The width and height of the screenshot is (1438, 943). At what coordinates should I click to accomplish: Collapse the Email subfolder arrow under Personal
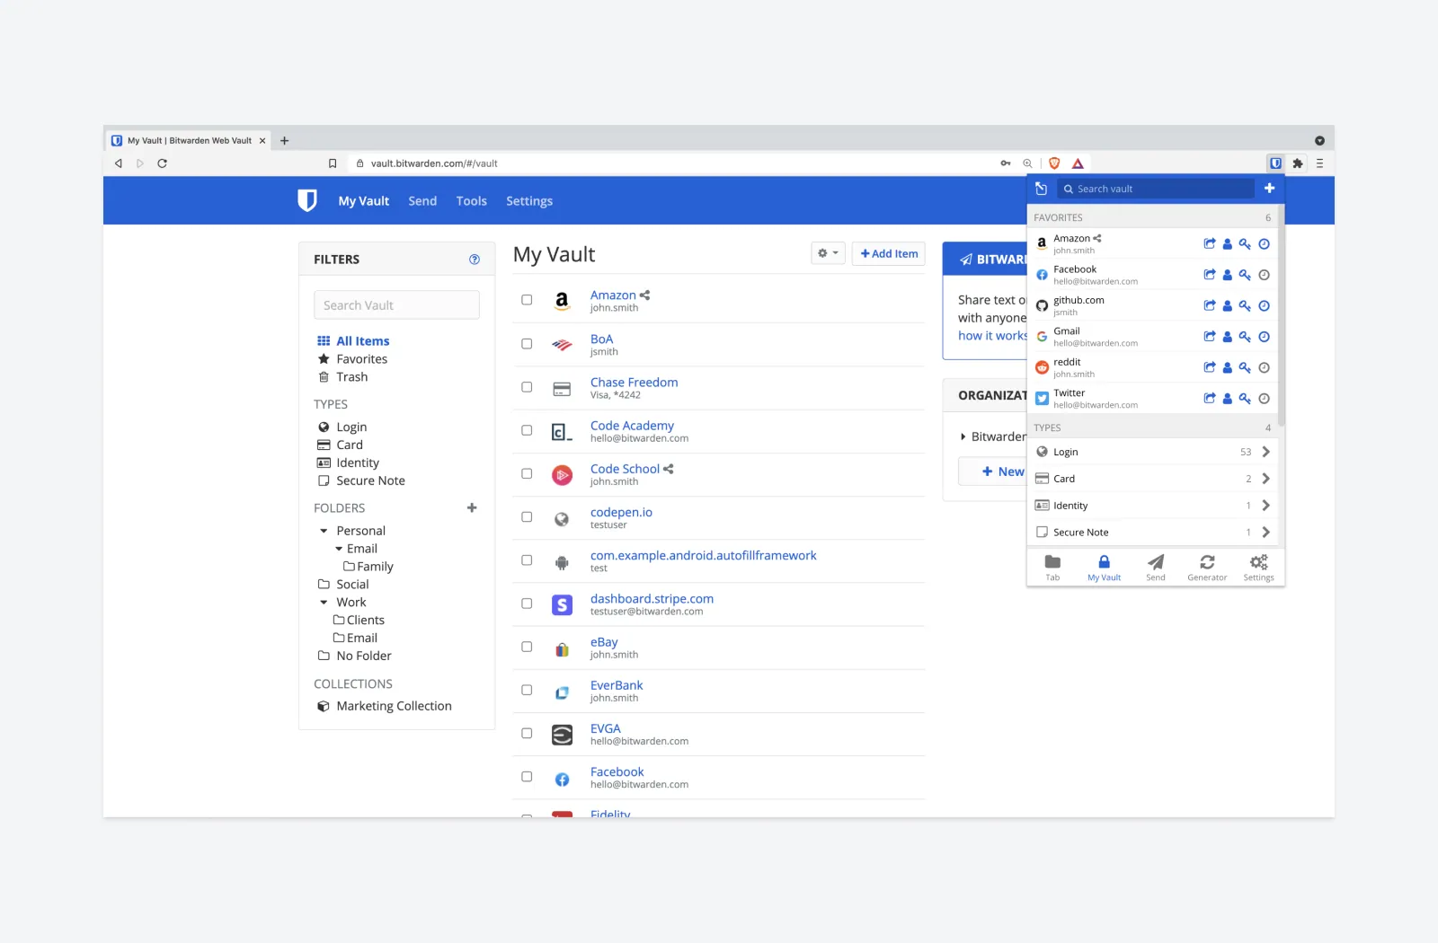(x=339, y=549)
